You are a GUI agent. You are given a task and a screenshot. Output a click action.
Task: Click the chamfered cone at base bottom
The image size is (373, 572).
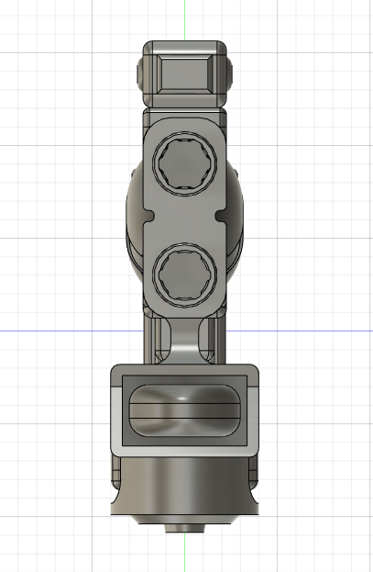(x=185, y=520)
